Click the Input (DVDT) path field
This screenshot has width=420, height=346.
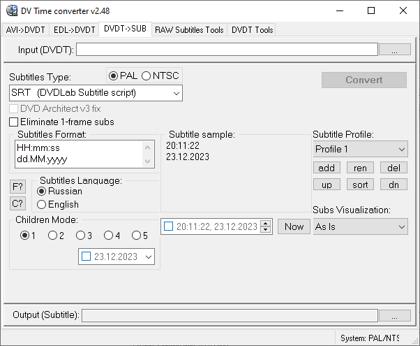[x=227, y=50]
